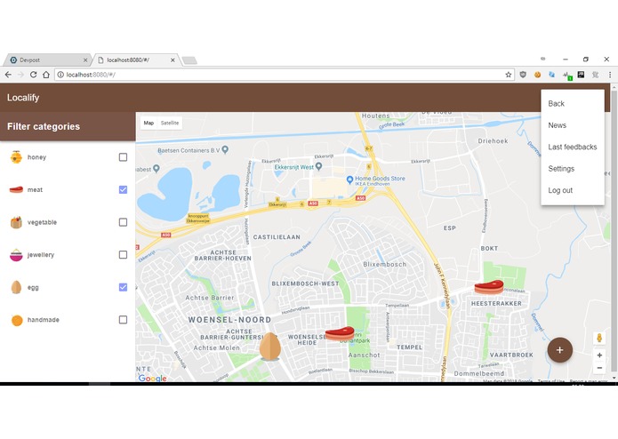Image resolution: width=618 pixels, height=439 pixels.
Task: Choose Back from the menu
Action: tap(573, 104)
